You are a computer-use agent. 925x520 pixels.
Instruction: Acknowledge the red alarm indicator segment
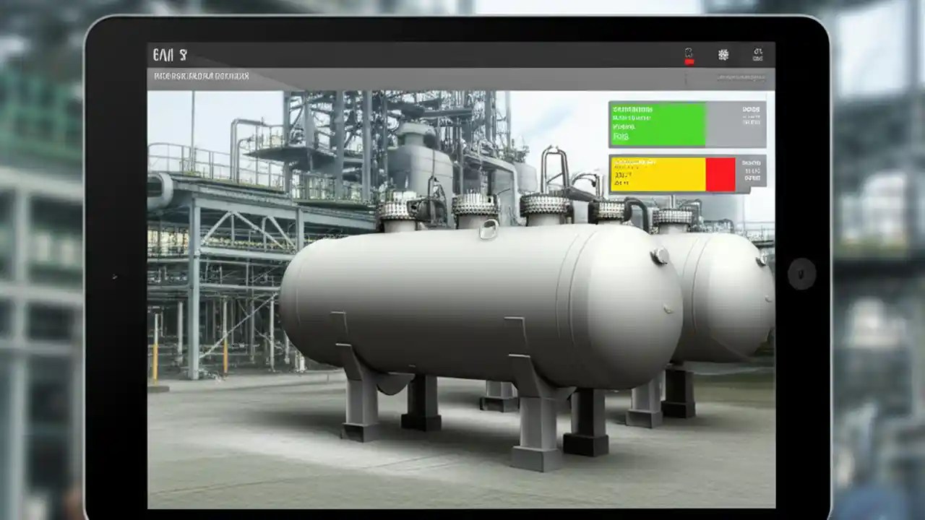tap(720, 173)
